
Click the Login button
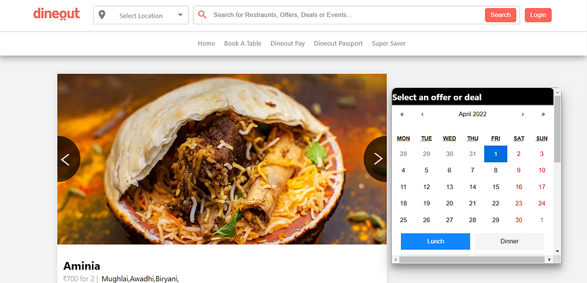[538, 15]
